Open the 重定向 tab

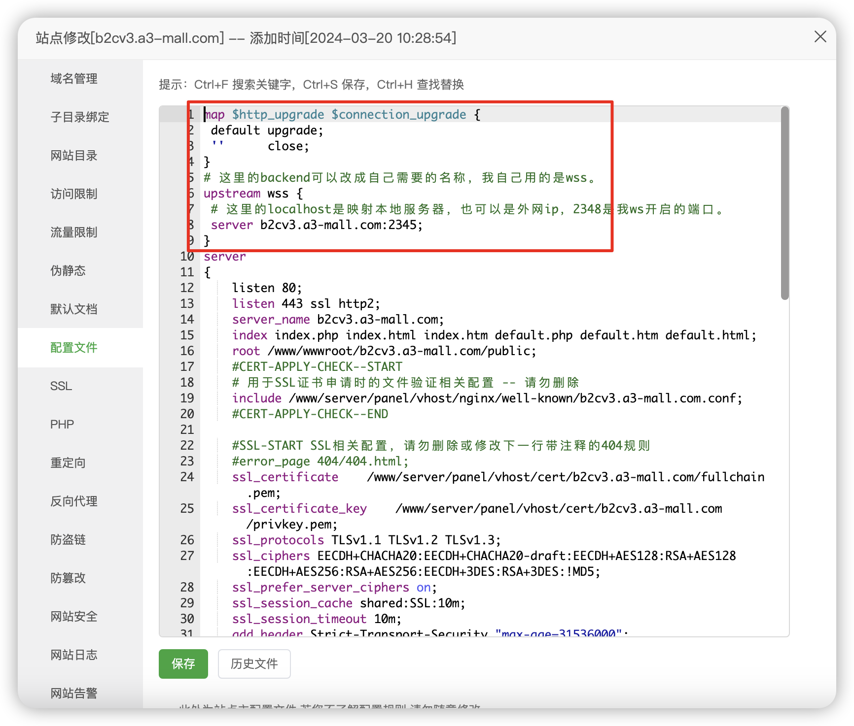pos(68,462)
